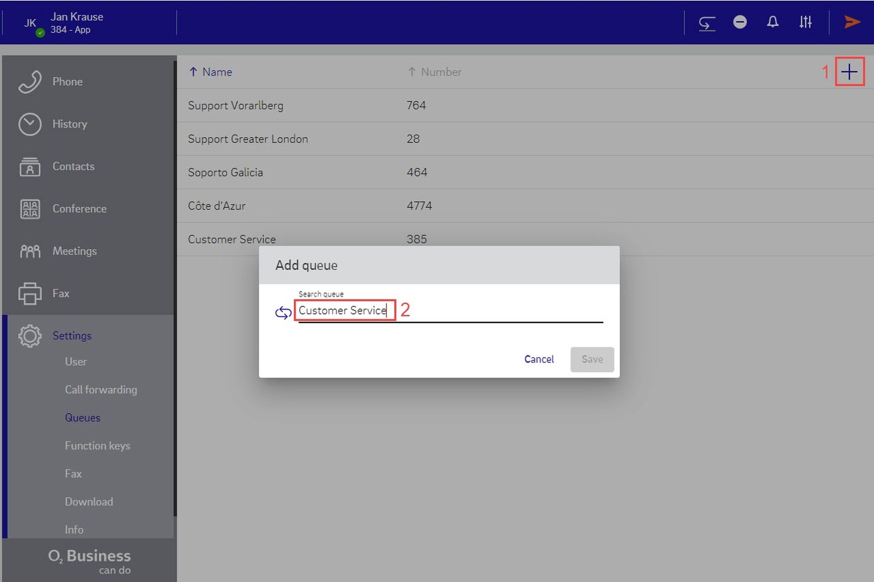The height and width of the screenshot is (582, 874).
Task: Select Support Greater London queue row
Action: [248, 139]
